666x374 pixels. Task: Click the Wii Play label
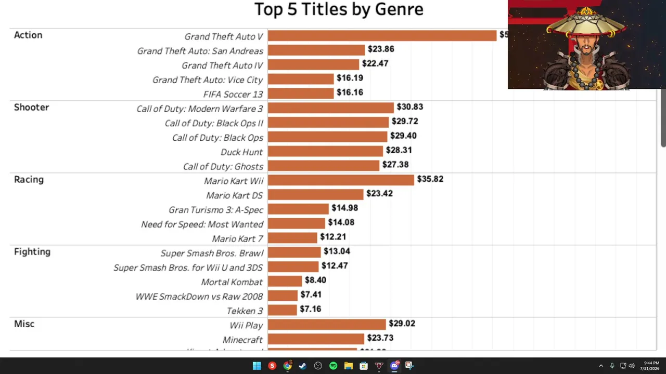click(x=247, y=326)
